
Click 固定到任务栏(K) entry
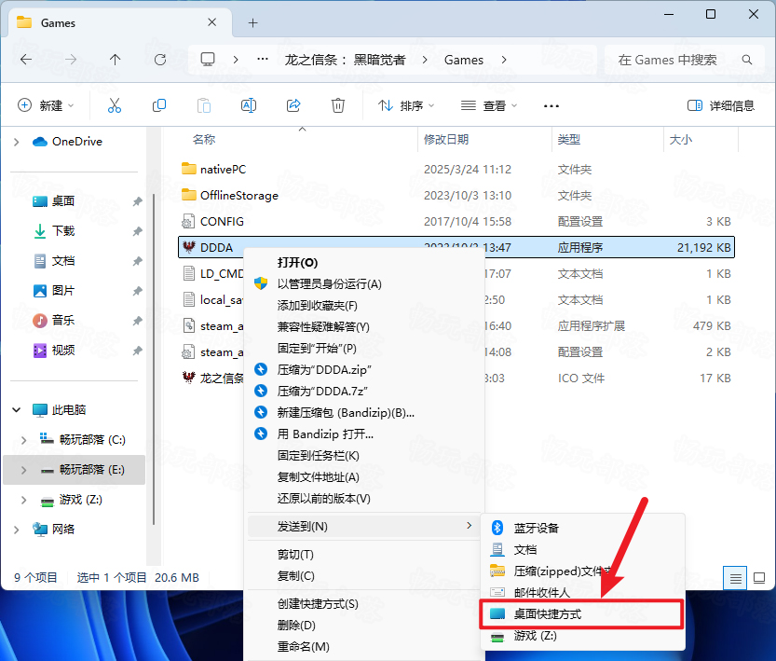click(x=363, y=456)
